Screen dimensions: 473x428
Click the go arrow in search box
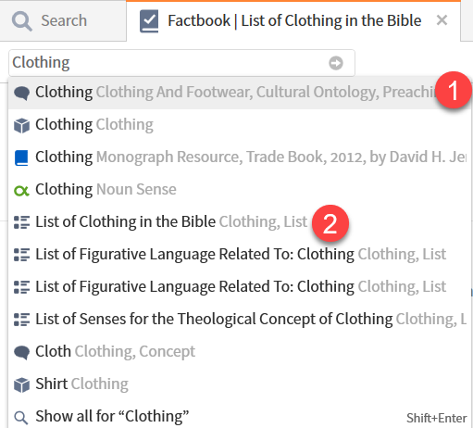[336, 63]
